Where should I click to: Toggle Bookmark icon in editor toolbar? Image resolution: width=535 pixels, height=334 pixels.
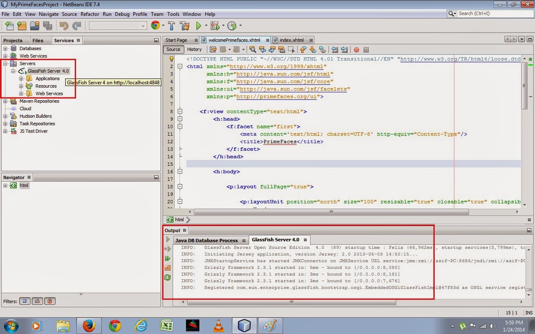click(x=322, y=49)
